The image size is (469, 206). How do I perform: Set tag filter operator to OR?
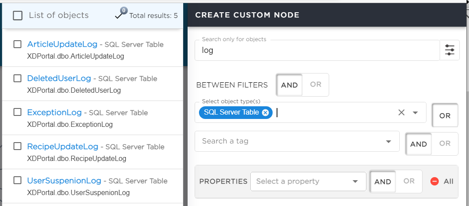(x=445, y=143)
